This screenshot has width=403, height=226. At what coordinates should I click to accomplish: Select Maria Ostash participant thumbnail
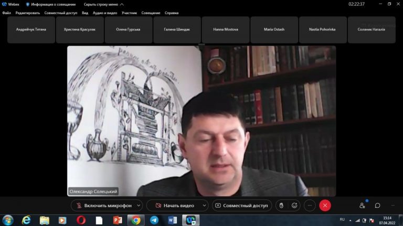click(274, 29)
